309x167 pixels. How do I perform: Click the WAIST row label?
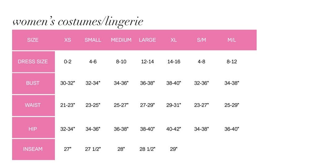coord(33,105)
